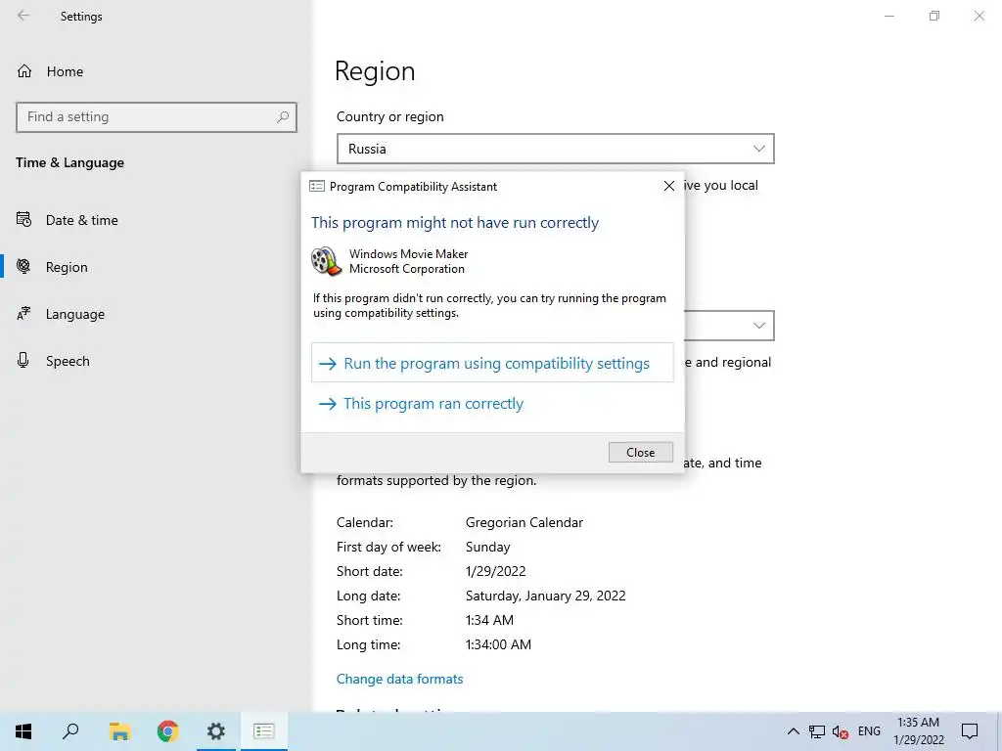Switch to Settings gear on taskbar

pos(216,731)
